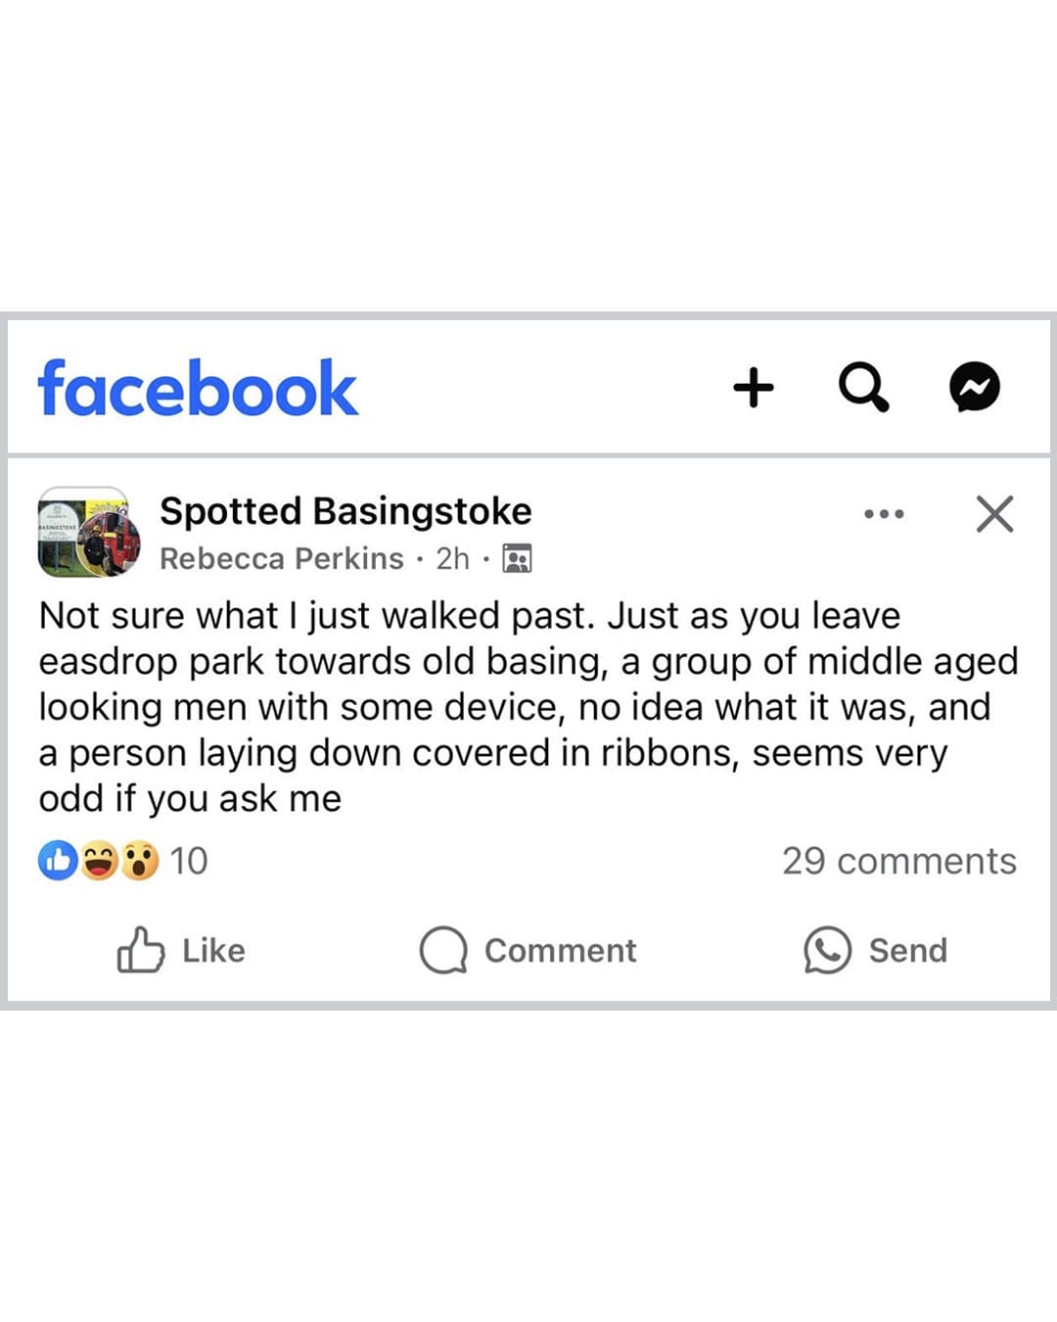Open Messenger chats icon

(975, 387)
